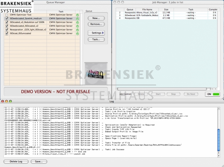Image resolution: width=224 pixels, height=167 pixels.
Task: Click the File Name column header
Action: point(147,9)
